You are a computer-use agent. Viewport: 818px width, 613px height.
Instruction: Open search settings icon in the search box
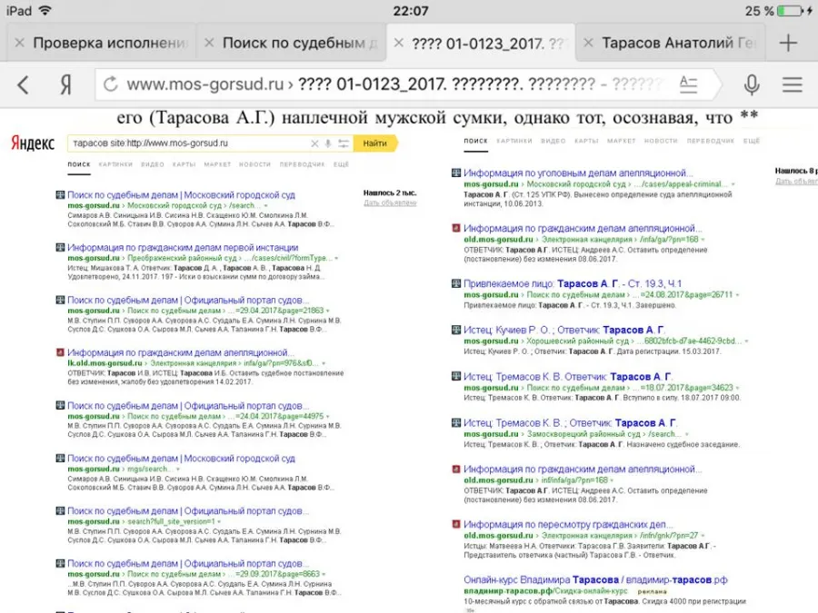[x=344, y=143]
